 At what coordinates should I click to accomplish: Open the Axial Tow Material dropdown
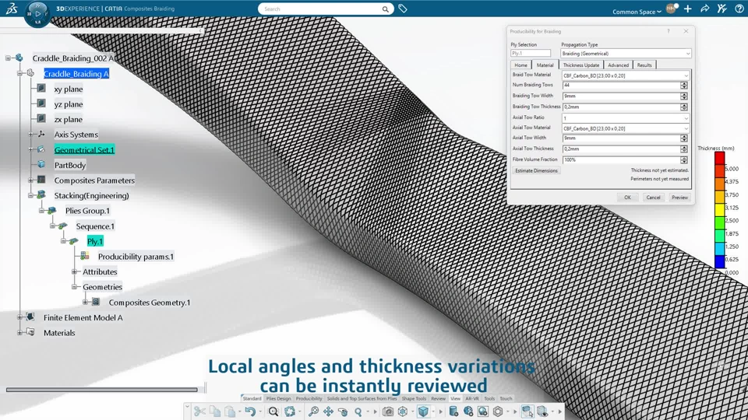pyautogui.click(x=626, y=128)
